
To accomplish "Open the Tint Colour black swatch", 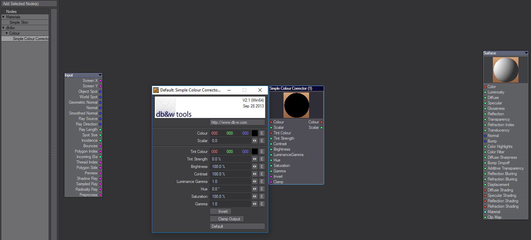I will (254, 152).
